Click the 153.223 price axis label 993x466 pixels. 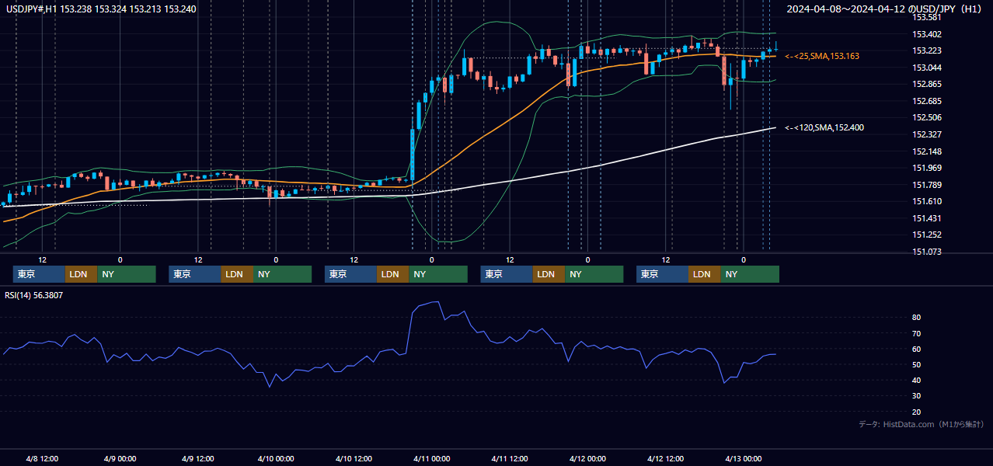pyautogui.click(x=926, y=50)
